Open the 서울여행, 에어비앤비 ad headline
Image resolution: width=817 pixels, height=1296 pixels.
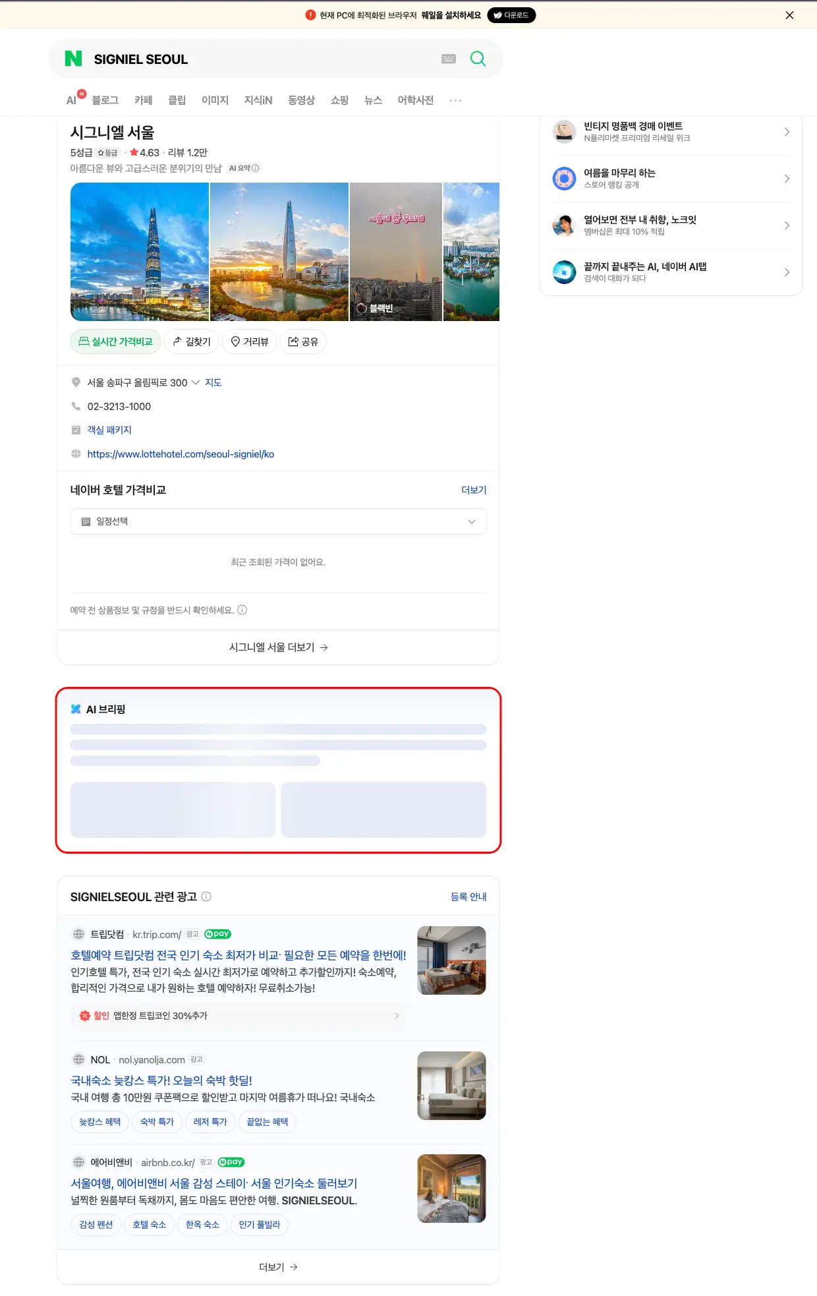tap(214, 1183)
